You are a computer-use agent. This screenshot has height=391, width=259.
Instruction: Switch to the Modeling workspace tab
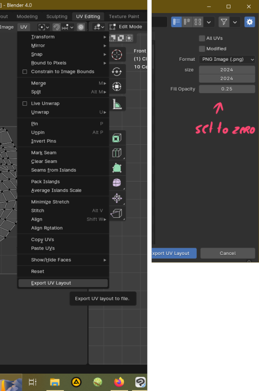(27, 16)
